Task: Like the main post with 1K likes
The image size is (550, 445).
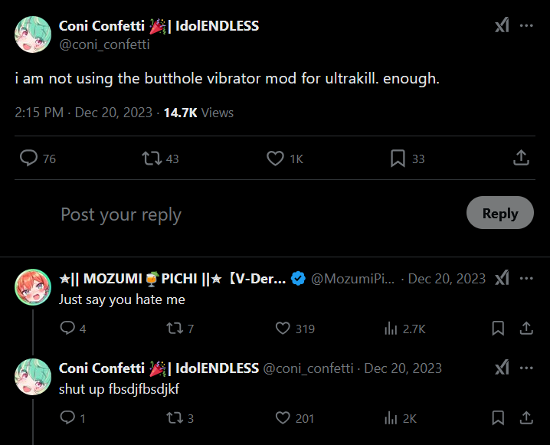Action: coord(276,158)
